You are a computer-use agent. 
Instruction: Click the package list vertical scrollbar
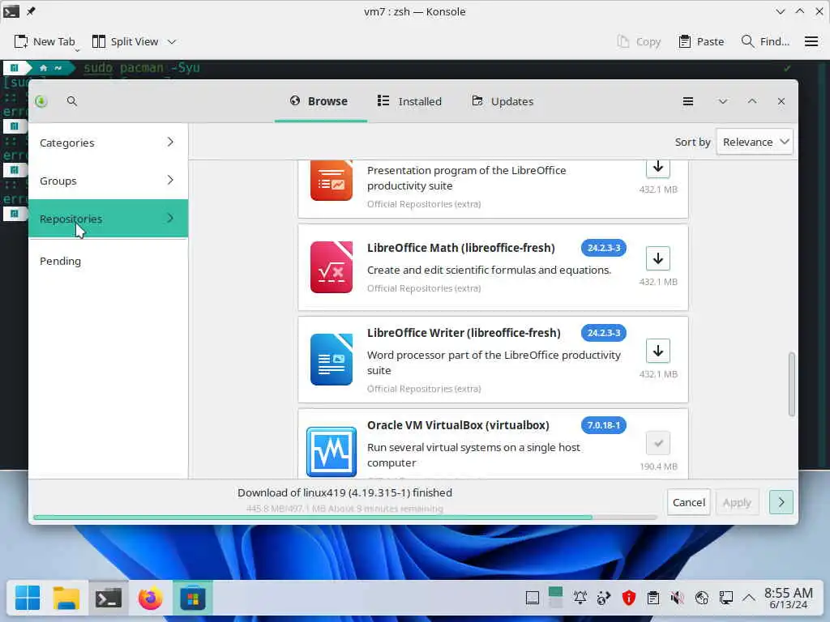coord(791,384)
